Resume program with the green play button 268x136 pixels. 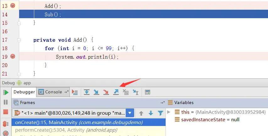pos(6,92)
